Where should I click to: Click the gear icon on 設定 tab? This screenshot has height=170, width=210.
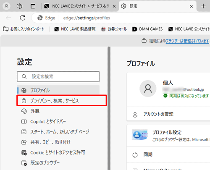click(x=124, y=6)
